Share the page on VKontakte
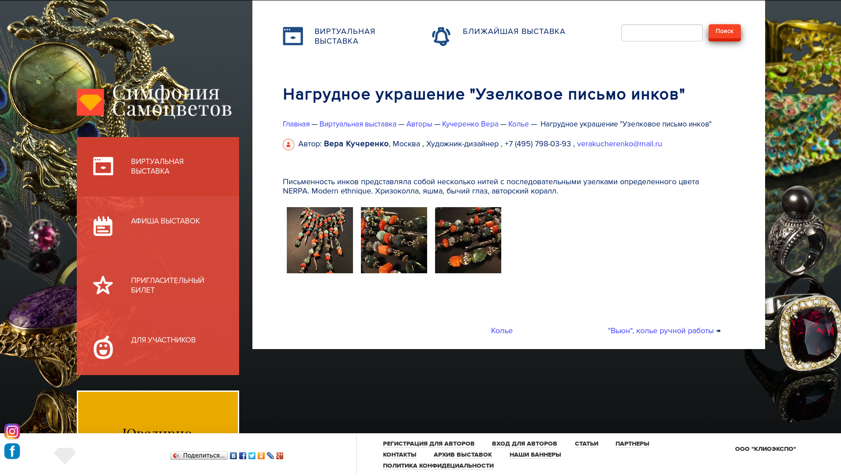This screenshot has width=841, height=476. click(234, 455)
